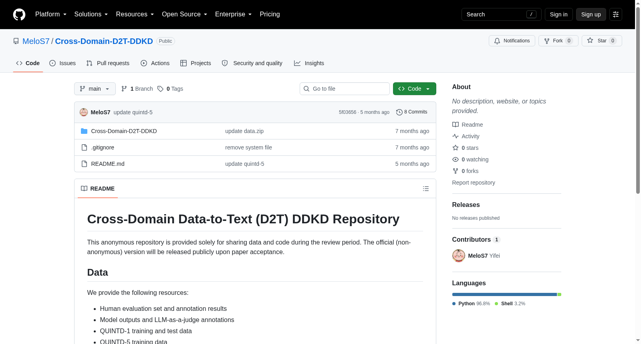Click the branch icon beside 1 Branch
The image size is (641, 344).
pos(124,89)
